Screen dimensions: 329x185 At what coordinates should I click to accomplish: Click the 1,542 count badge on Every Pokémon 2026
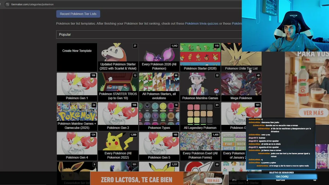[175, 46]
